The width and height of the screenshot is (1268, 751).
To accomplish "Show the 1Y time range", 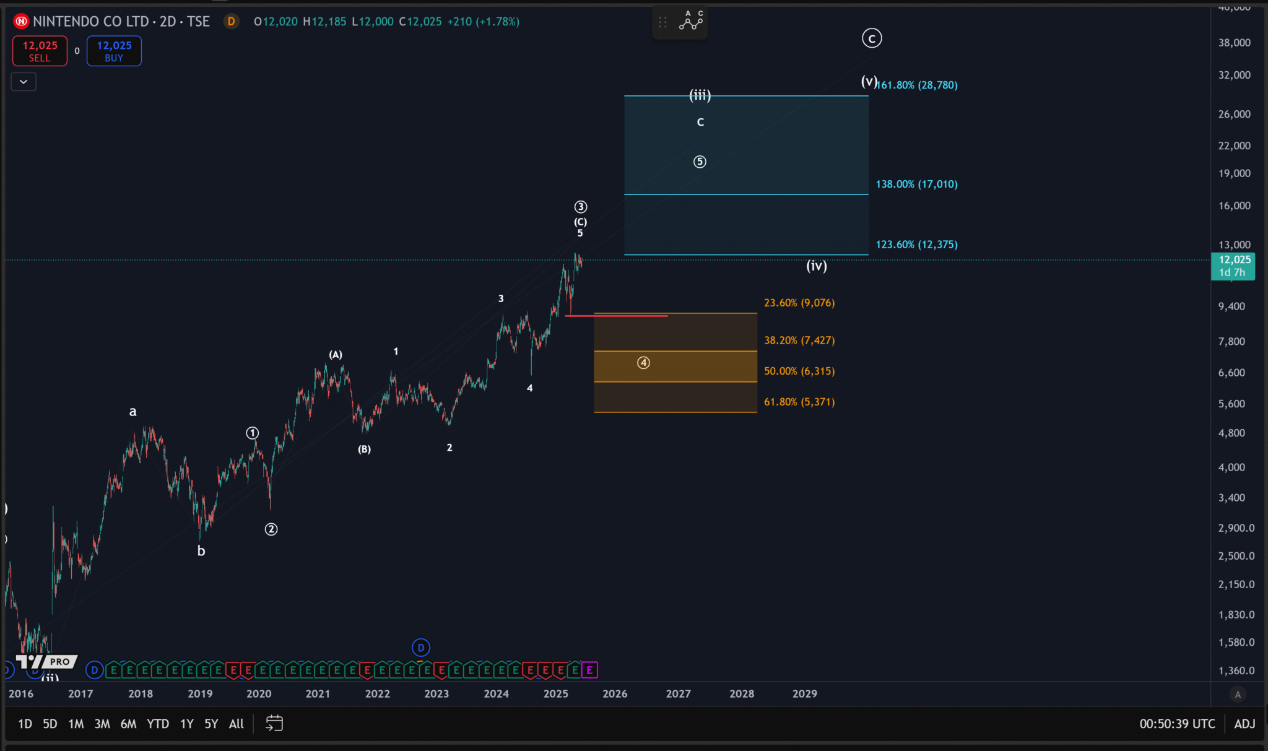I will click(186, 724).
